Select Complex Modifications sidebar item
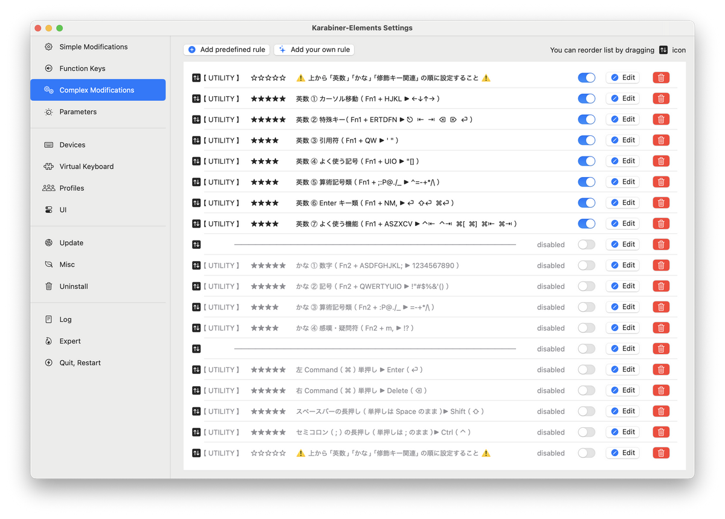Image resolution: width=725 pixels, height=519 pixels. (98, 90)
